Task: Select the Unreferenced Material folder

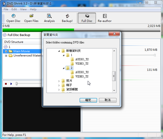Action: click(25, 56)
